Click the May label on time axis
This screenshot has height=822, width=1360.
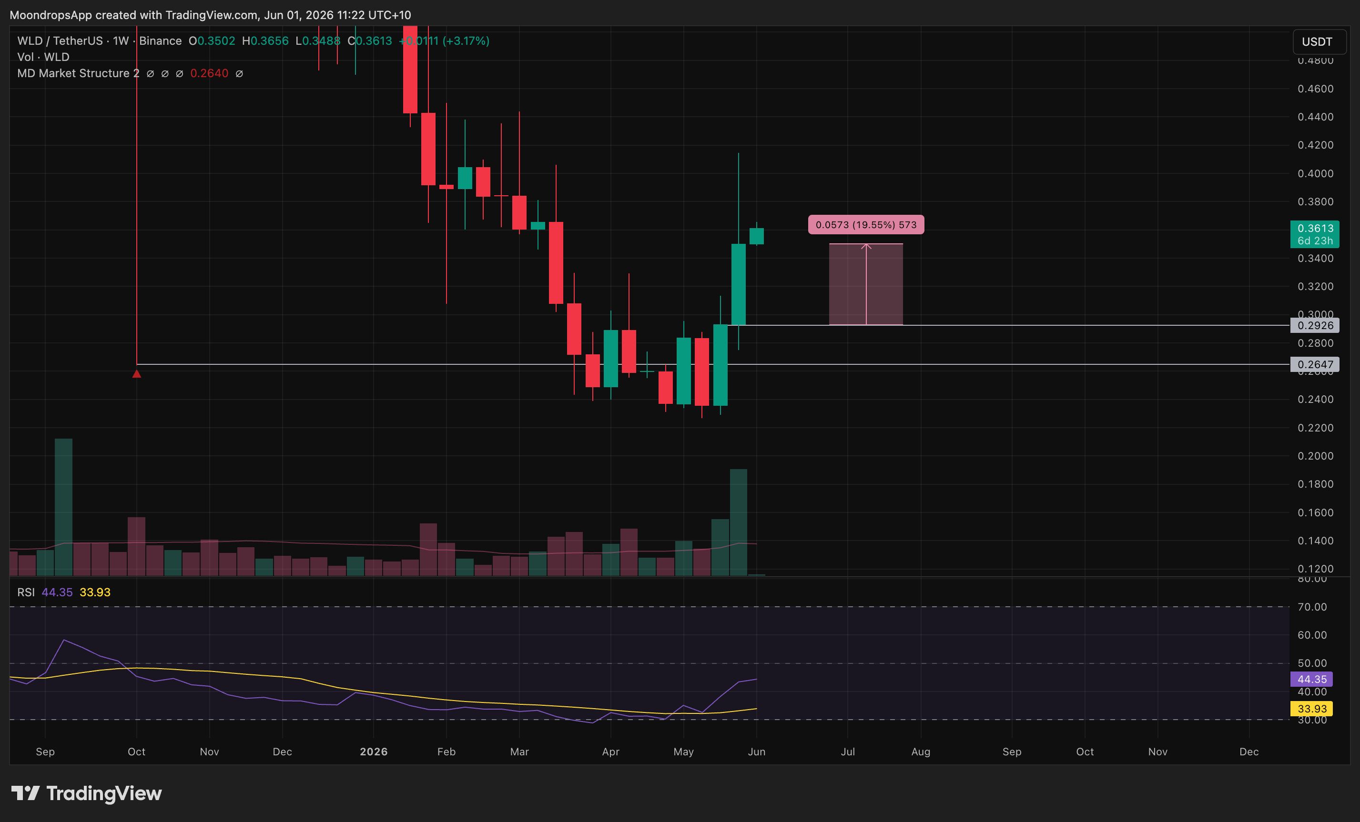[x=683, y=752]
